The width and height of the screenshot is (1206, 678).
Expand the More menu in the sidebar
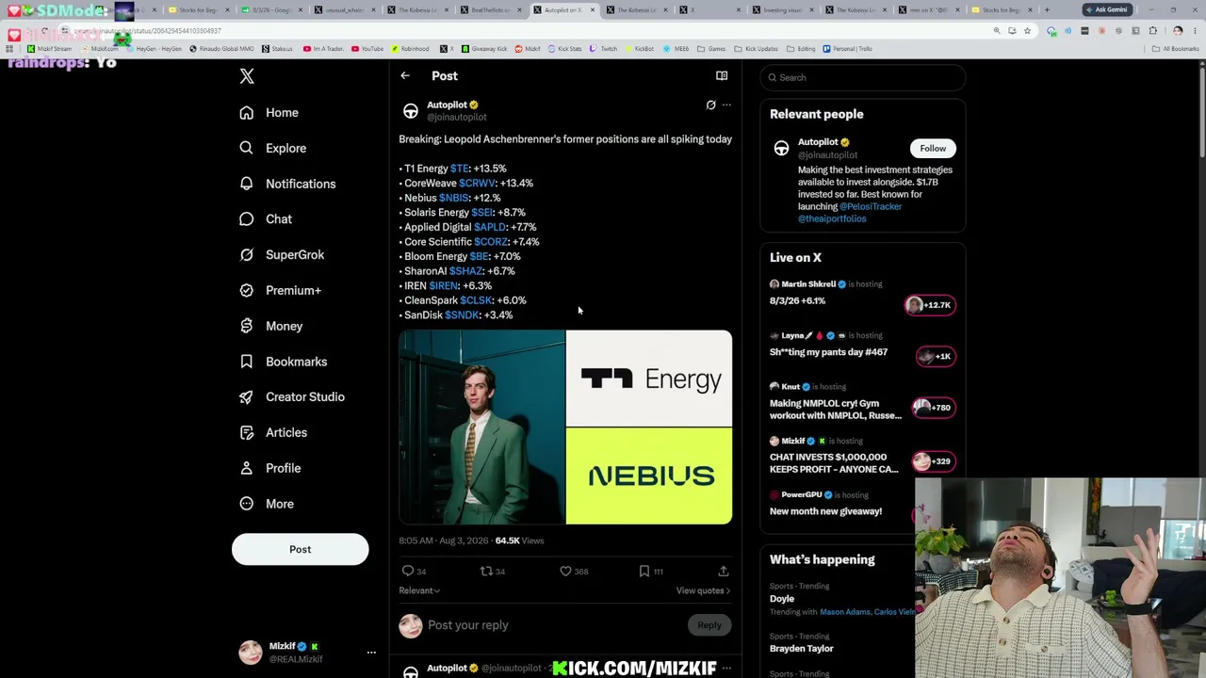tap(267, 504)
